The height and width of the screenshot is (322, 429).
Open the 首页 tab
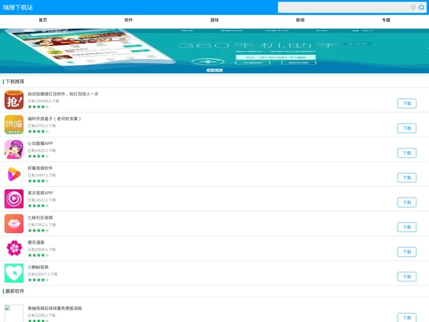click(43, 20)
